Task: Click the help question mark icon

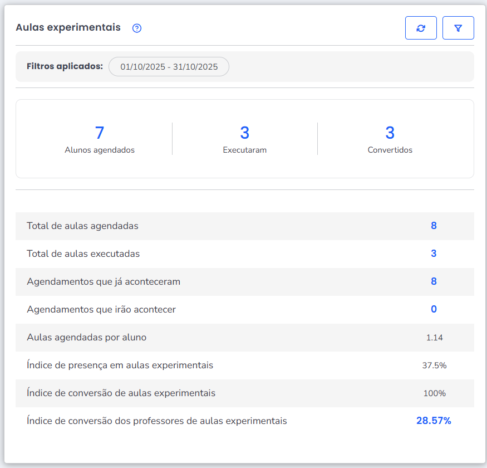Action: pyautogui.click(x=137, y=28)
